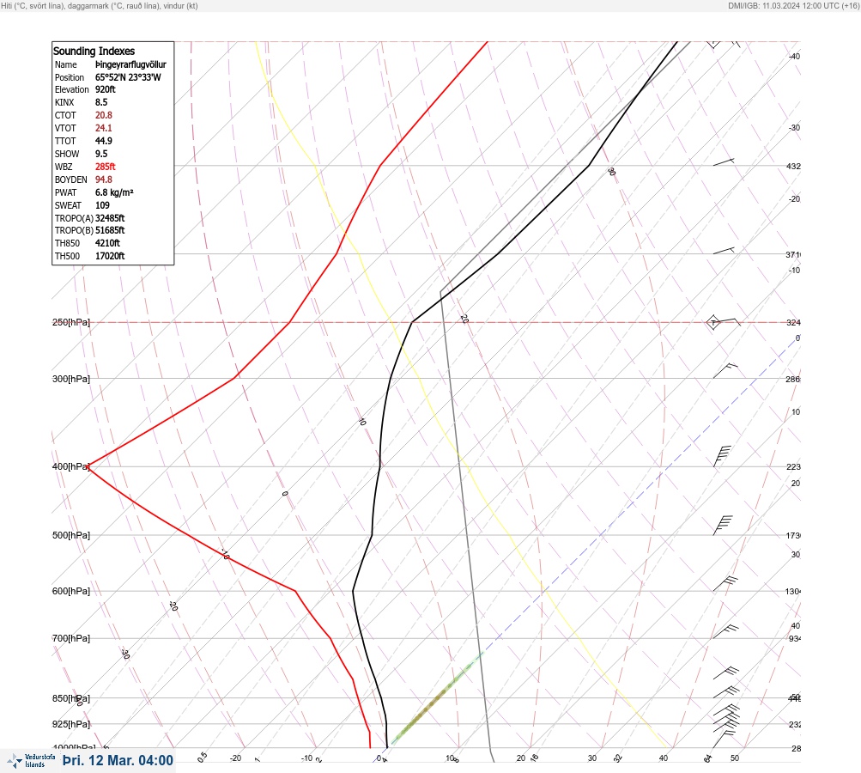Click the 500[hPa] pressure level label
This screenshot has height=773, width=861.
tap(71, 535)
